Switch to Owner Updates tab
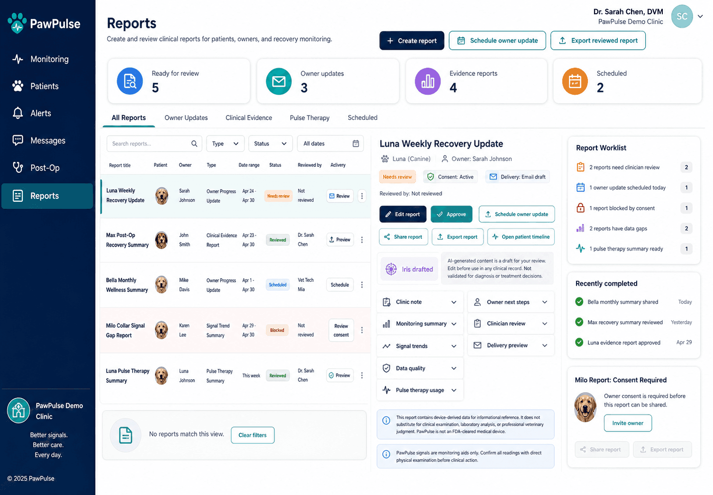 coord(186,118)
